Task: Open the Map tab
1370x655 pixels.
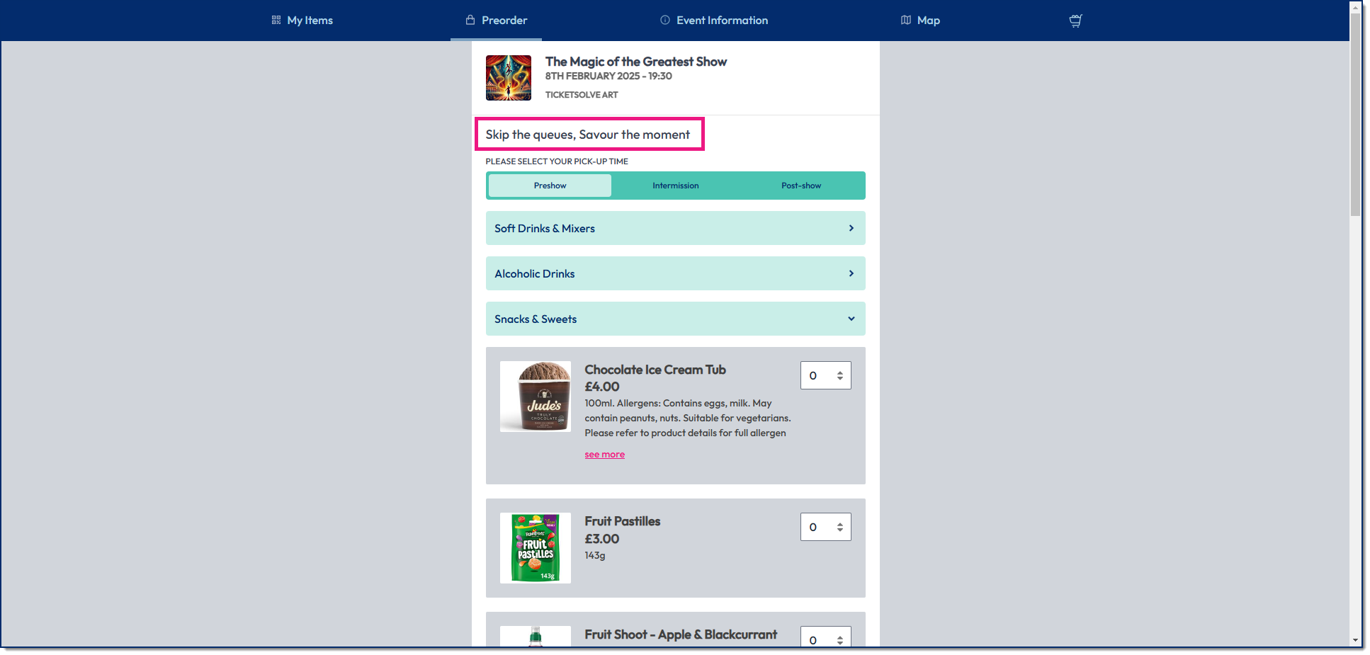Action: point(920,21)
